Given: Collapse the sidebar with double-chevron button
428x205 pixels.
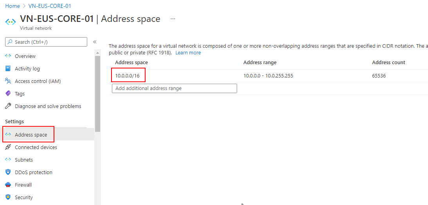Looking at the screenshot, I should pos(94,42).
